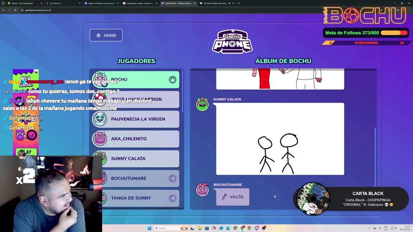Click PAUVENECIA LA VIRGEN's avatar icon
413x232 pixels.
[x=100, y=119]
